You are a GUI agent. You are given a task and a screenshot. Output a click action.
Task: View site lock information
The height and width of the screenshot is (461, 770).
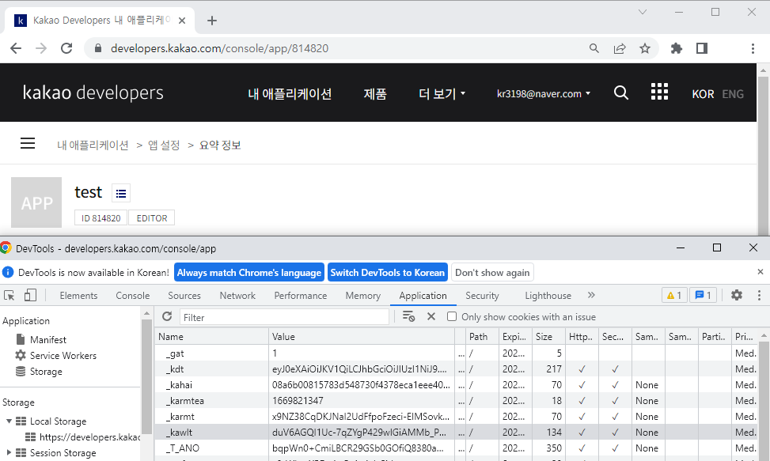click(x=97, y=48)
